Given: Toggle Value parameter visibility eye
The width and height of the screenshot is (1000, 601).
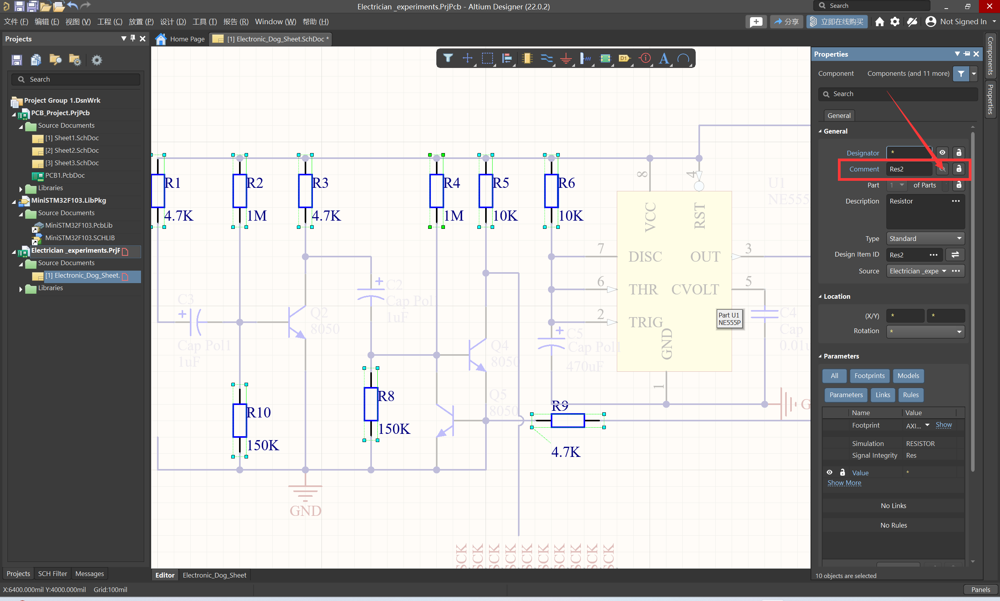Looking at the screenshot, I should [x=829, y=472].
